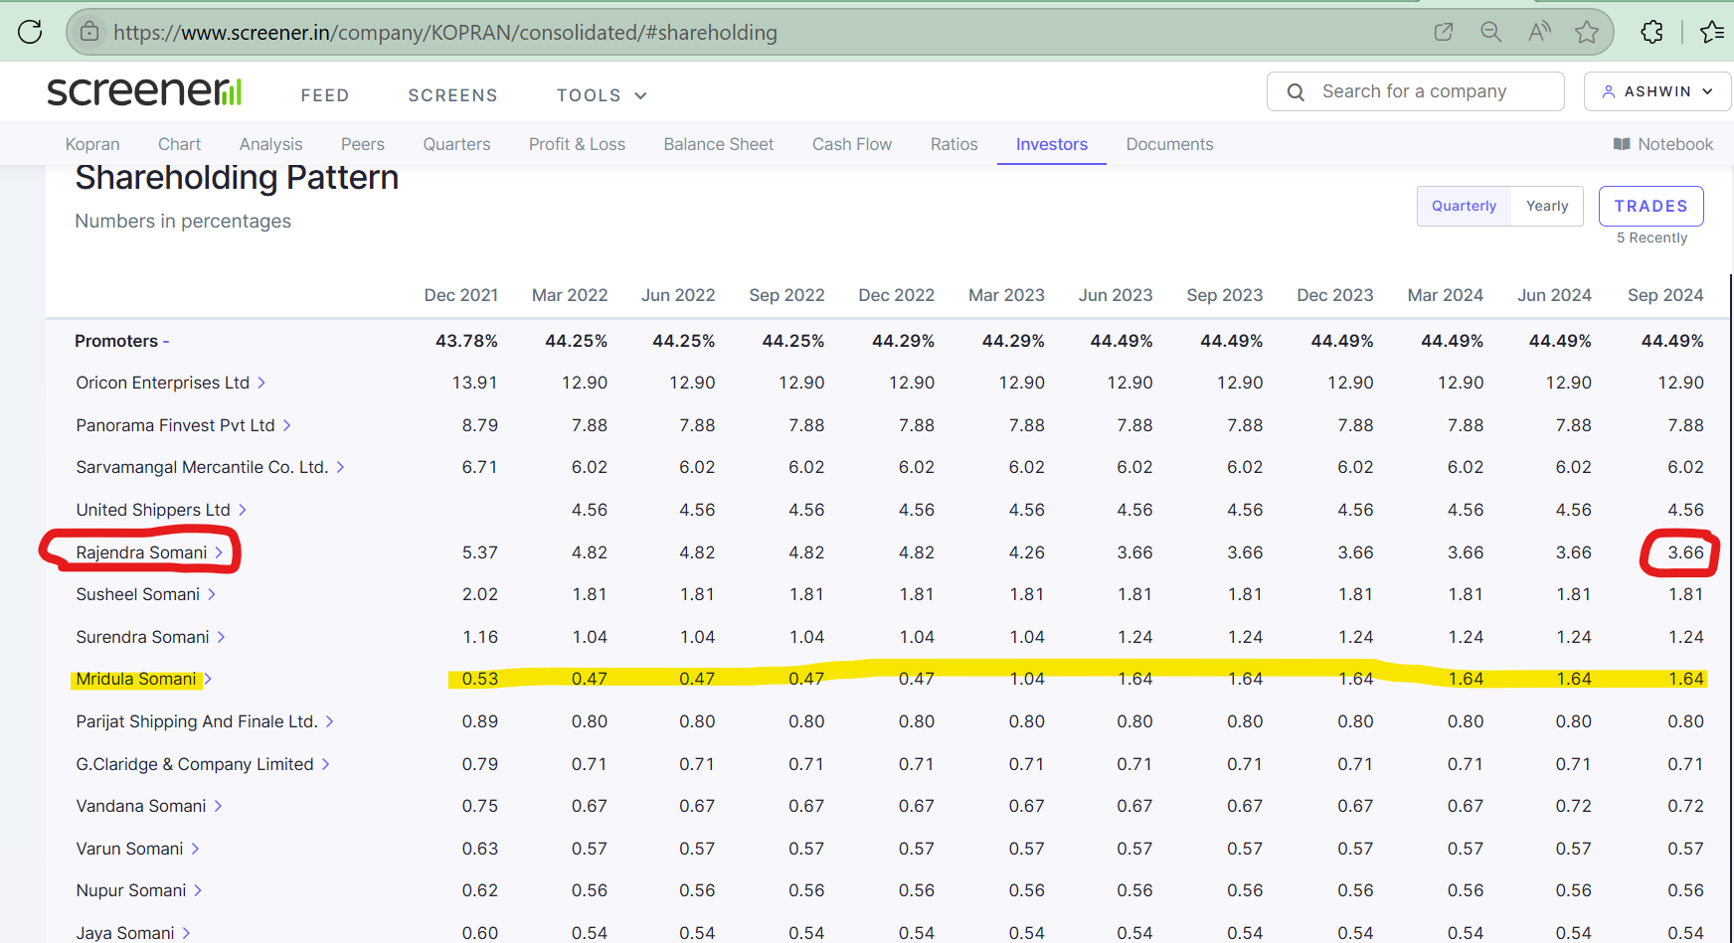Click the read aloud icon
Screen dimensions: 1734x943
(x=1539, y=32)
